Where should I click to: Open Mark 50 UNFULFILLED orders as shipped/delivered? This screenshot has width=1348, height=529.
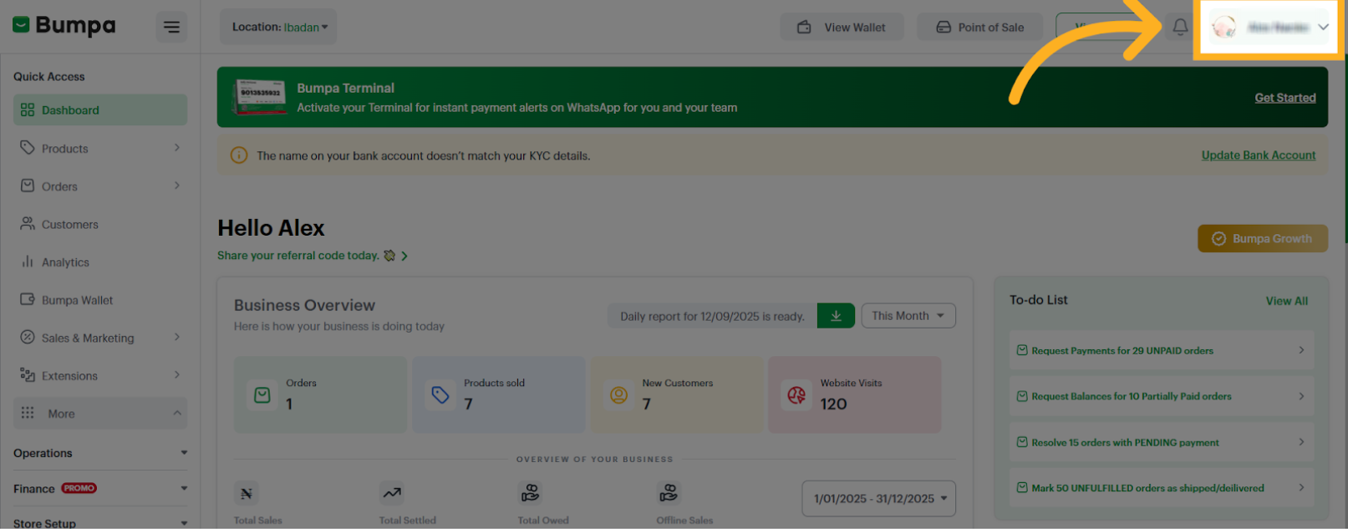[x=1161, y=488]
